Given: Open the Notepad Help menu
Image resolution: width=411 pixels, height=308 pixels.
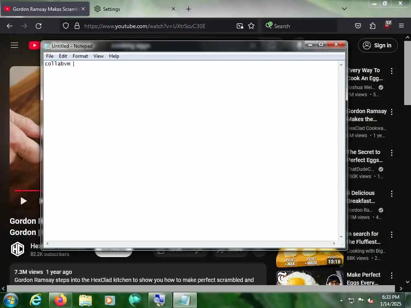Looking at the screenshot, I should point(114,56).
